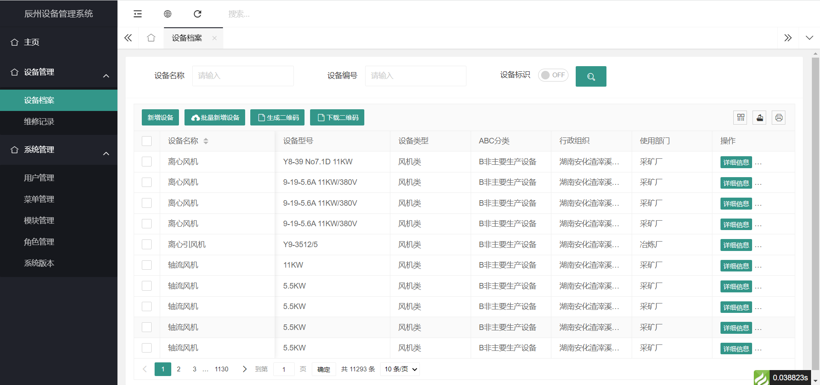The image size is (820, 385).
Task: Click the print table icon
Action: [779, 118]
